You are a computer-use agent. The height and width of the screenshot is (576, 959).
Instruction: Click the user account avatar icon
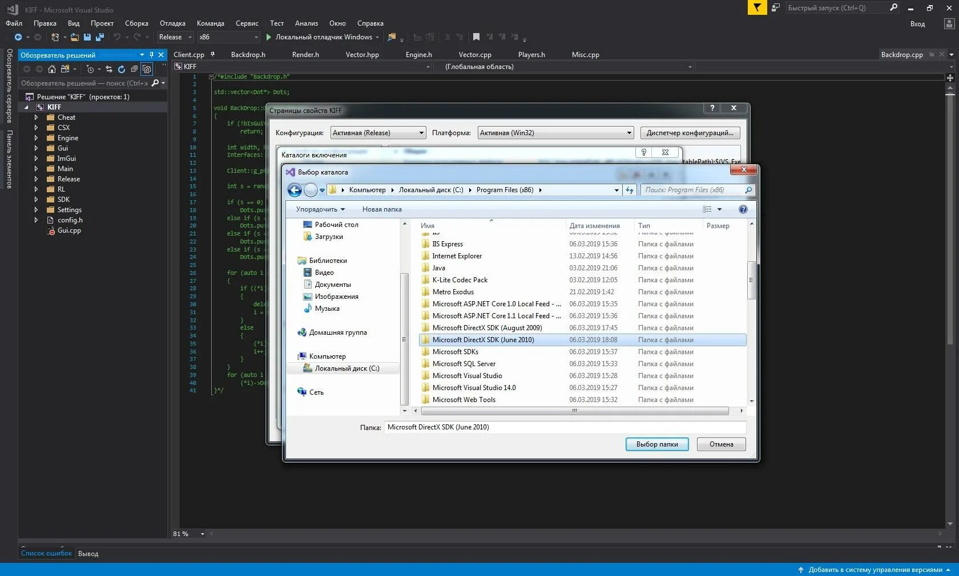(x=949, y=23)
